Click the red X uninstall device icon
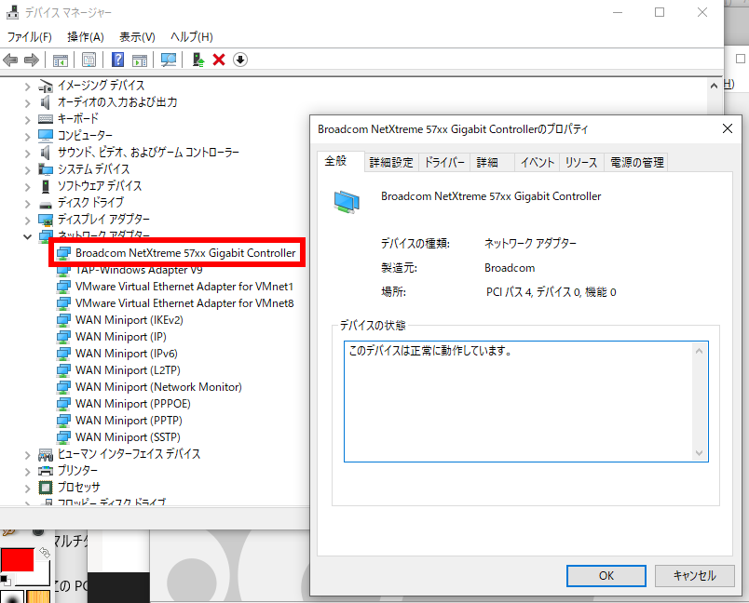Image resolution: width=749 pixels, height=603 pixels. pos(219,60)
